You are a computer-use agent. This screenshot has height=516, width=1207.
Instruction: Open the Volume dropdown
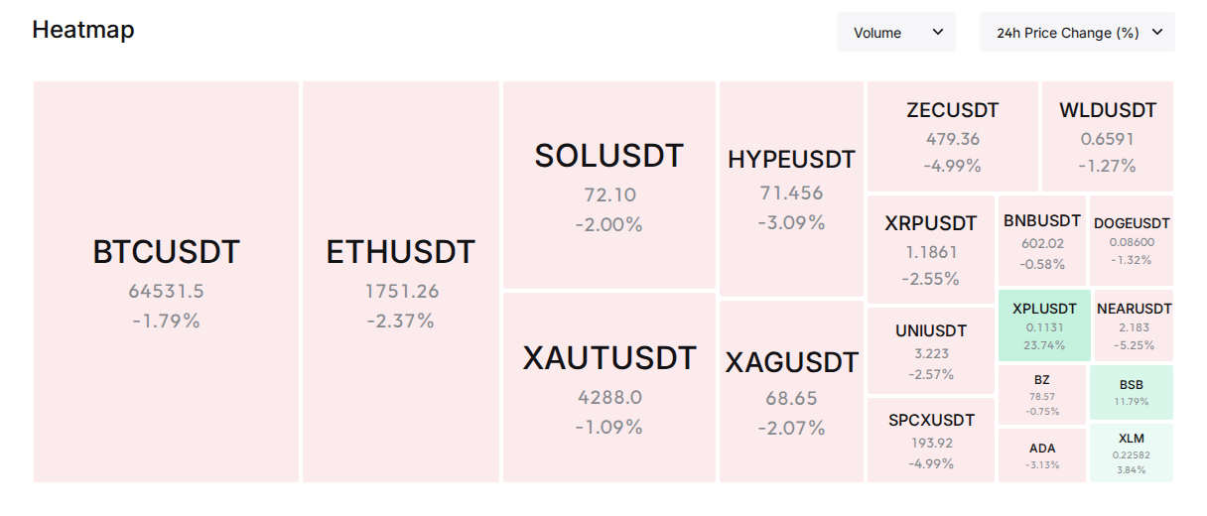[896, 32]
